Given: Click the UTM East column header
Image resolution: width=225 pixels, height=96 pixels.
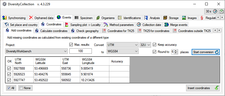Looking at the screenshot, I should point(70,61).
